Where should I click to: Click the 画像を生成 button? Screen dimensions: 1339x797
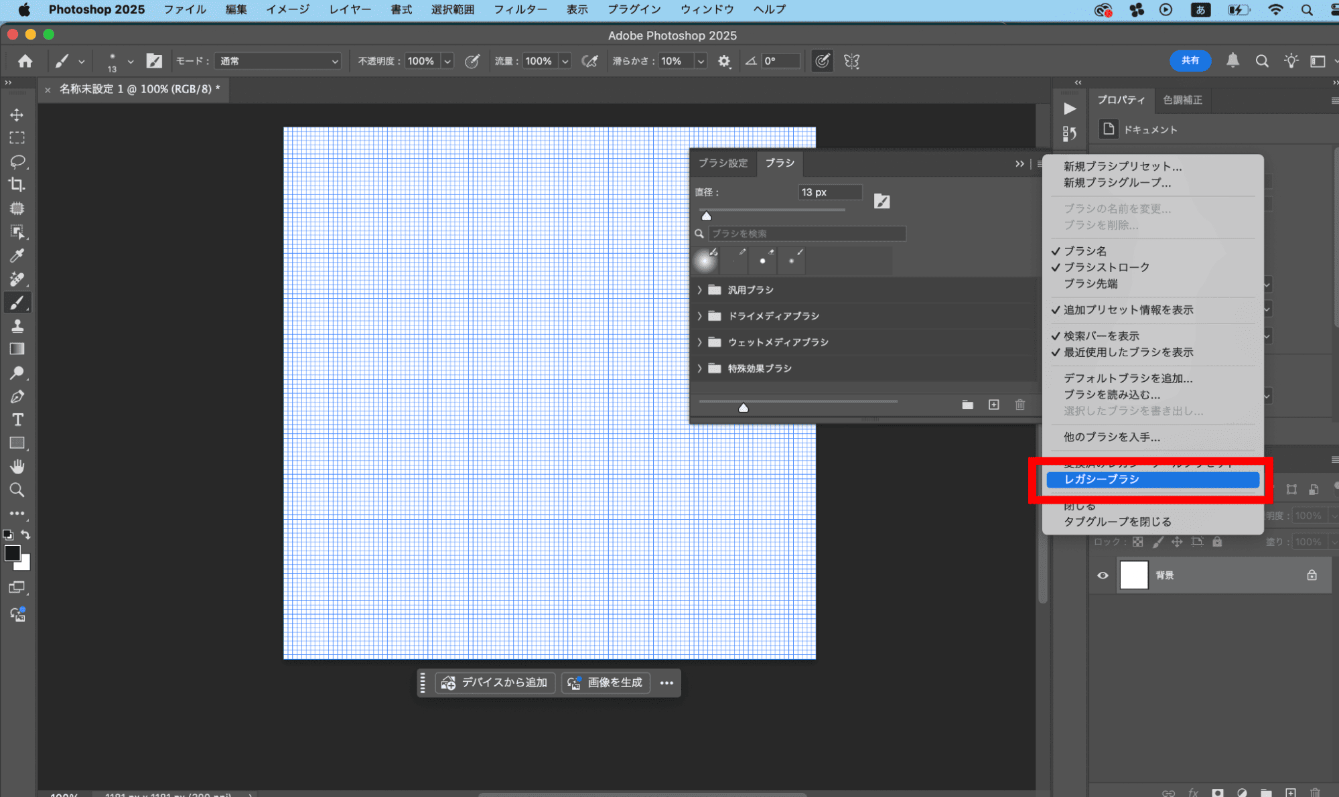pyautogui.click(x=606, y=682)
